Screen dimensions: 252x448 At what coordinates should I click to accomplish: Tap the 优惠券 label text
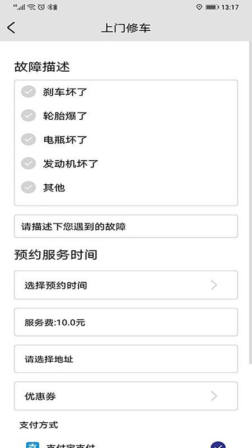[40, 396]
